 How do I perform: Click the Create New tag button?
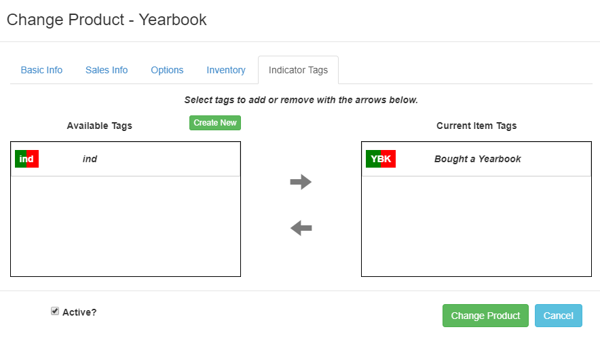click(215, 123)
